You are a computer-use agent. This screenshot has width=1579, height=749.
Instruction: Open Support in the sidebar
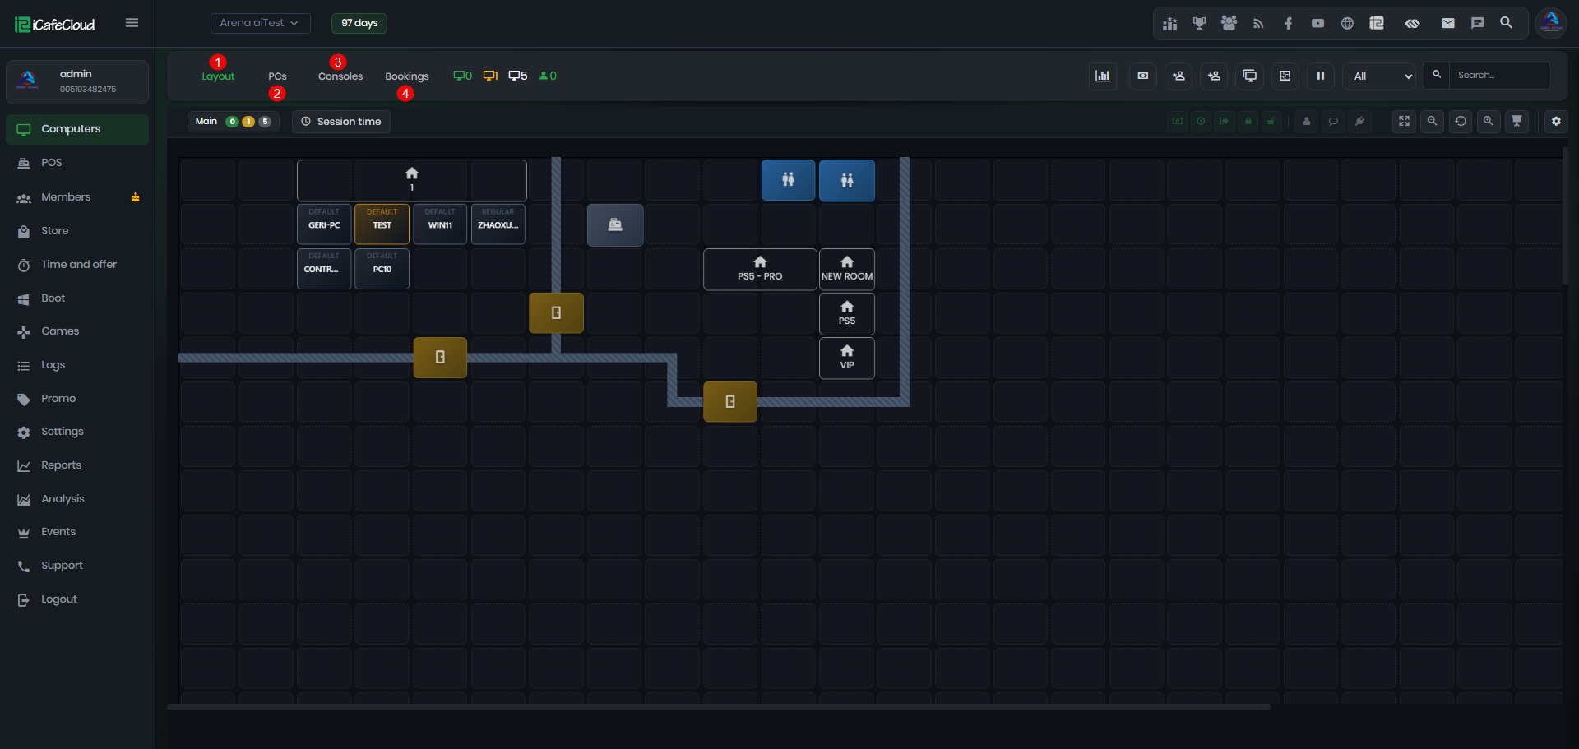coord(77,566)
